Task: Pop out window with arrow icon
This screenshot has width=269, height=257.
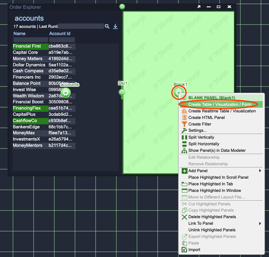Action: coord(199,7)
